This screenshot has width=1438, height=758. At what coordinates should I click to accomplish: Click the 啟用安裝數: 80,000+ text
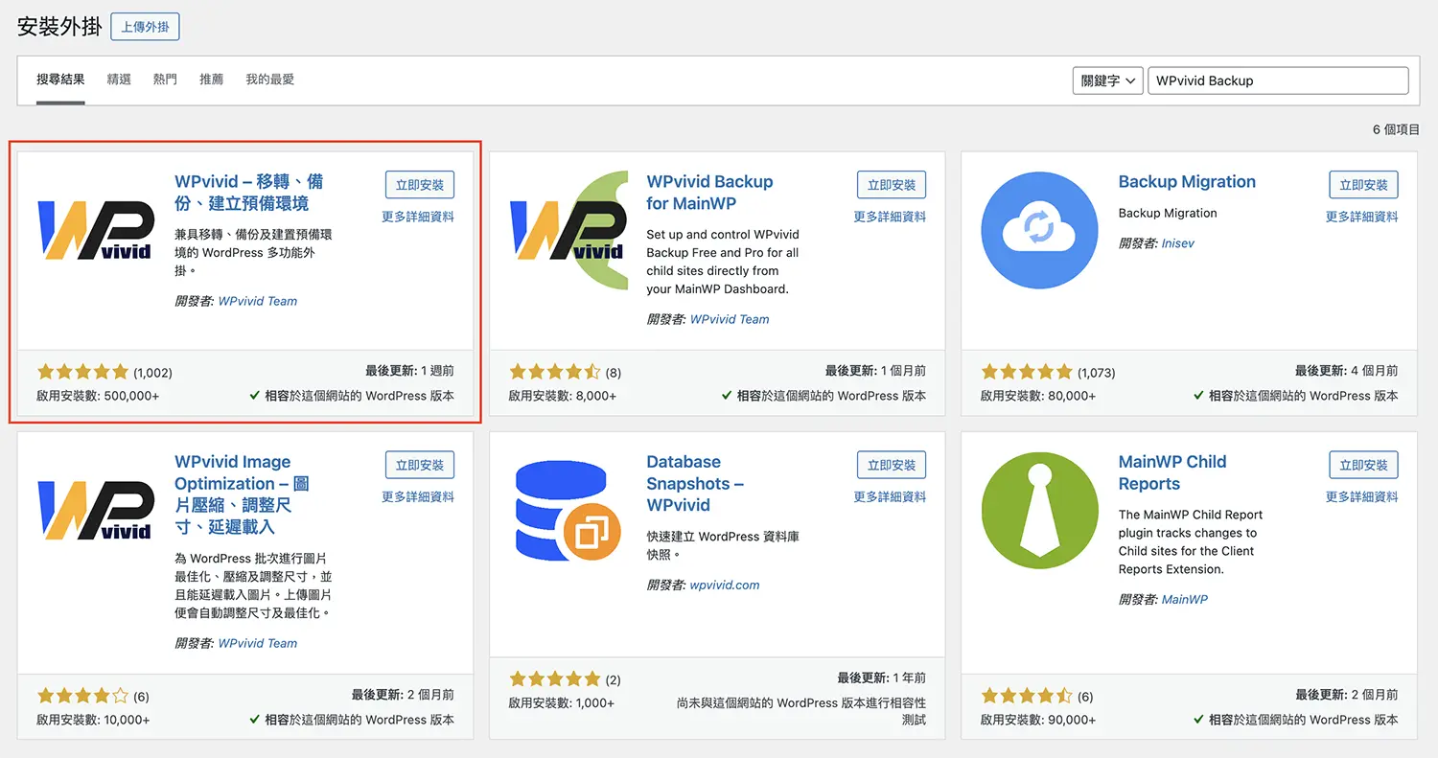coord(1038,396)
